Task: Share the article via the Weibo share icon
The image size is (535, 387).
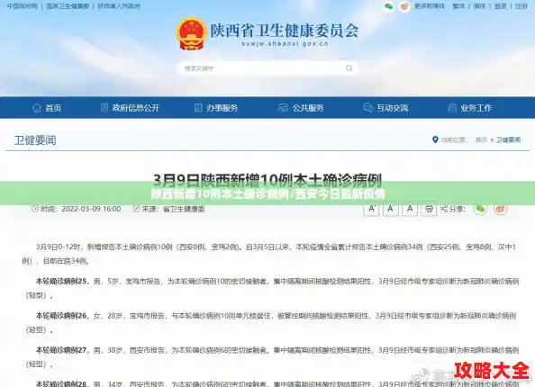Action: (x=501, y=209)
